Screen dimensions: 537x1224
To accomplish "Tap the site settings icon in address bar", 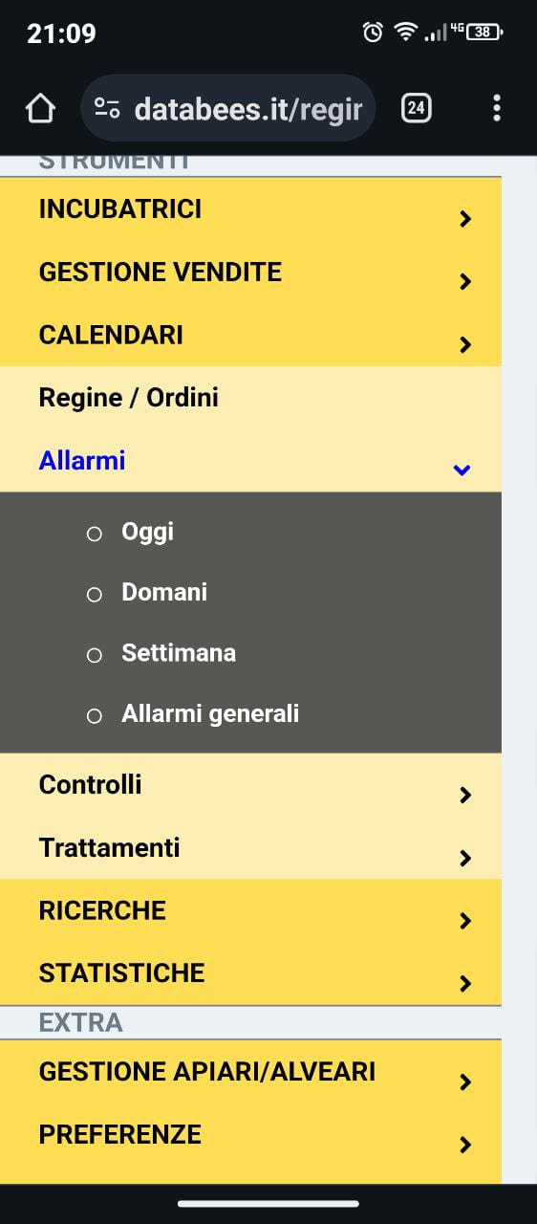I will (107, 109).
